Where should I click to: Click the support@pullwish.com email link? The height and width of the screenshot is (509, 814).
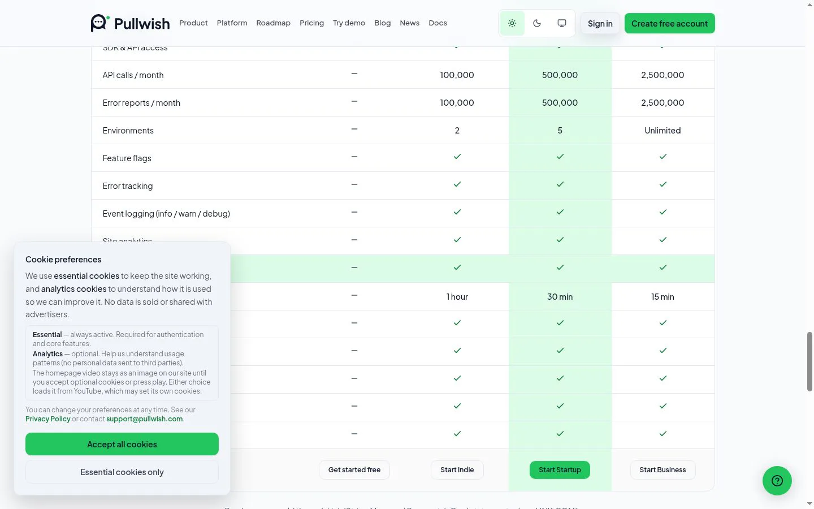pos(145,419)
